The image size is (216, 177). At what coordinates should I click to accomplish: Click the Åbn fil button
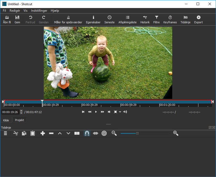point(7,19)
